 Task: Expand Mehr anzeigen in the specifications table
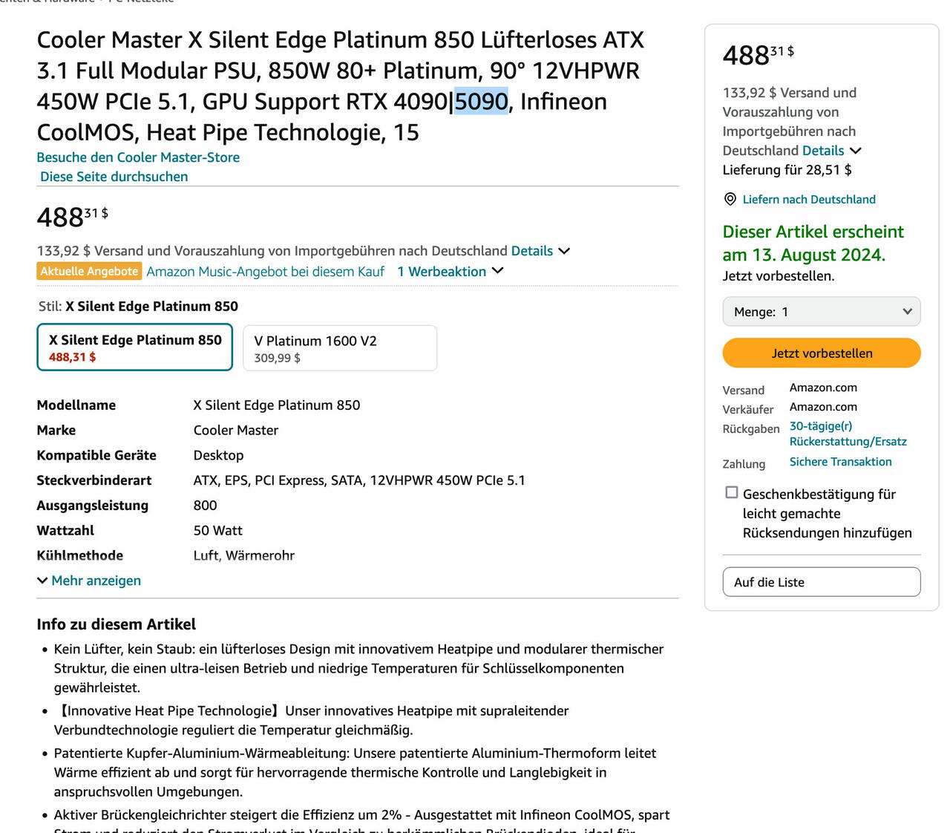point(89,581)
